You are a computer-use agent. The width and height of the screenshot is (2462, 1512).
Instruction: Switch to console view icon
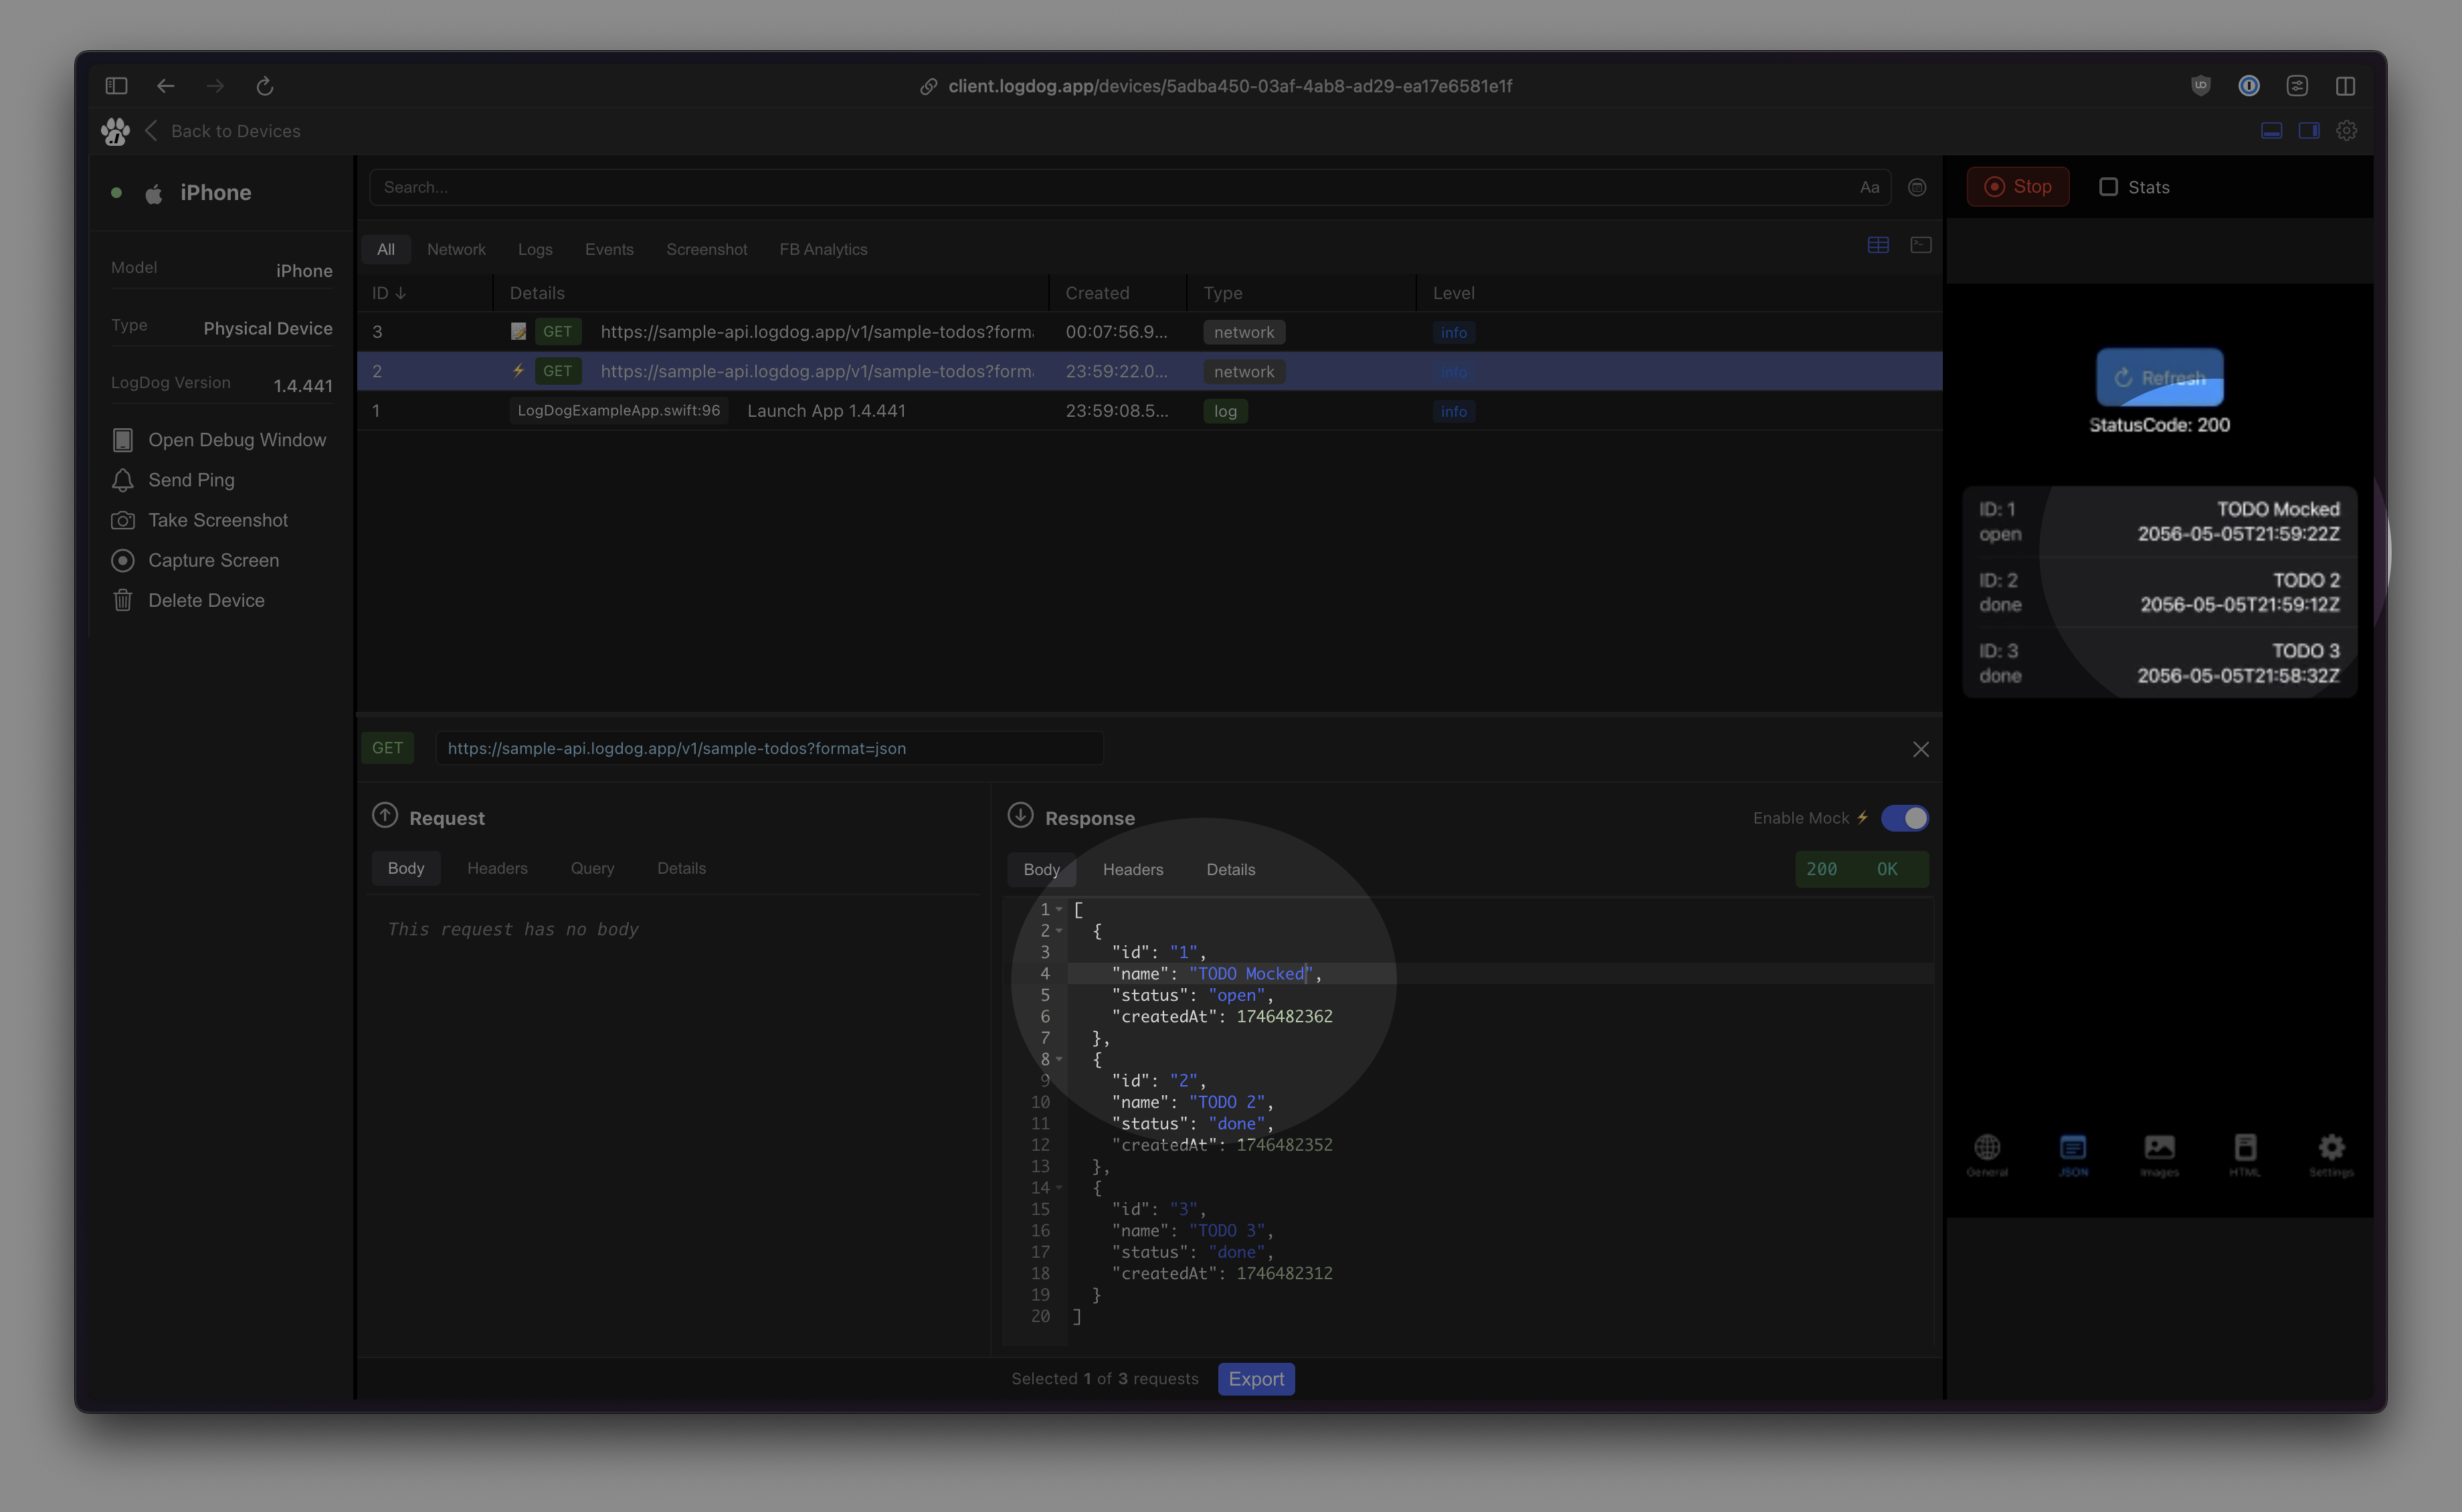(x=1921, y=245)
